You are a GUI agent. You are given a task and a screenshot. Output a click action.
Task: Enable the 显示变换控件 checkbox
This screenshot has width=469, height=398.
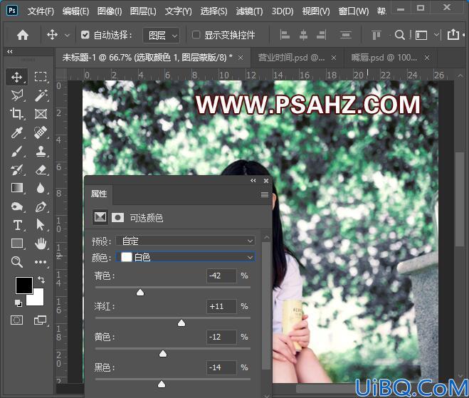coord(196,35)
